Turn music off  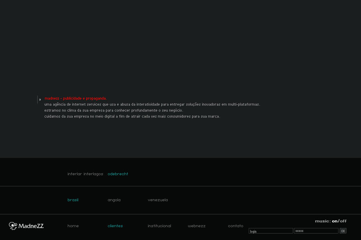[x=343, y=221]
